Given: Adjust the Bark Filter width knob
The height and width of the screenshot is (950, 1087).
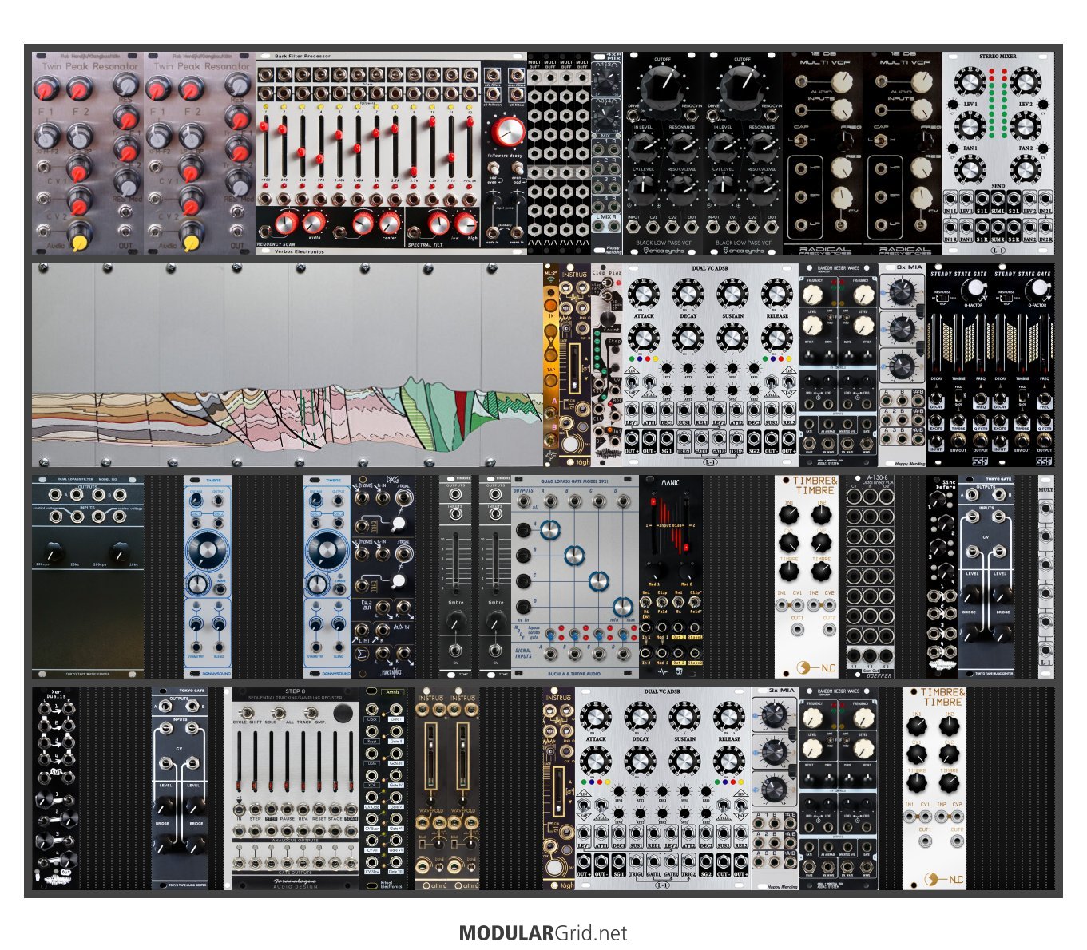Looking at the screenshot, I should (x=314, y=223).
